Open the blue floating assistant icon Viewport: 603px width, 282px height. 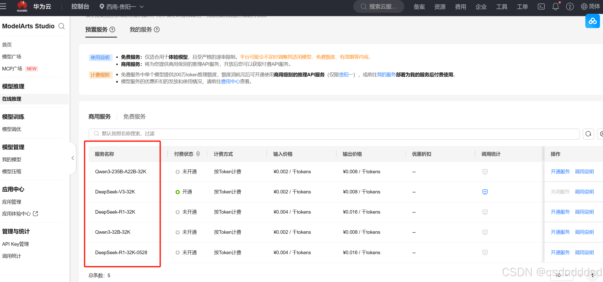(x=593, y=21)
